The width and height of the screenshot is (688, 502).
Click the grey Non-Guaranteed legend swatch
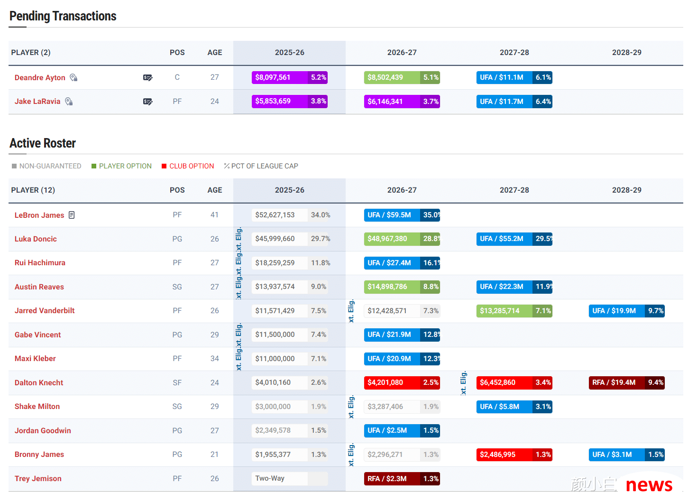pos(14,166)
